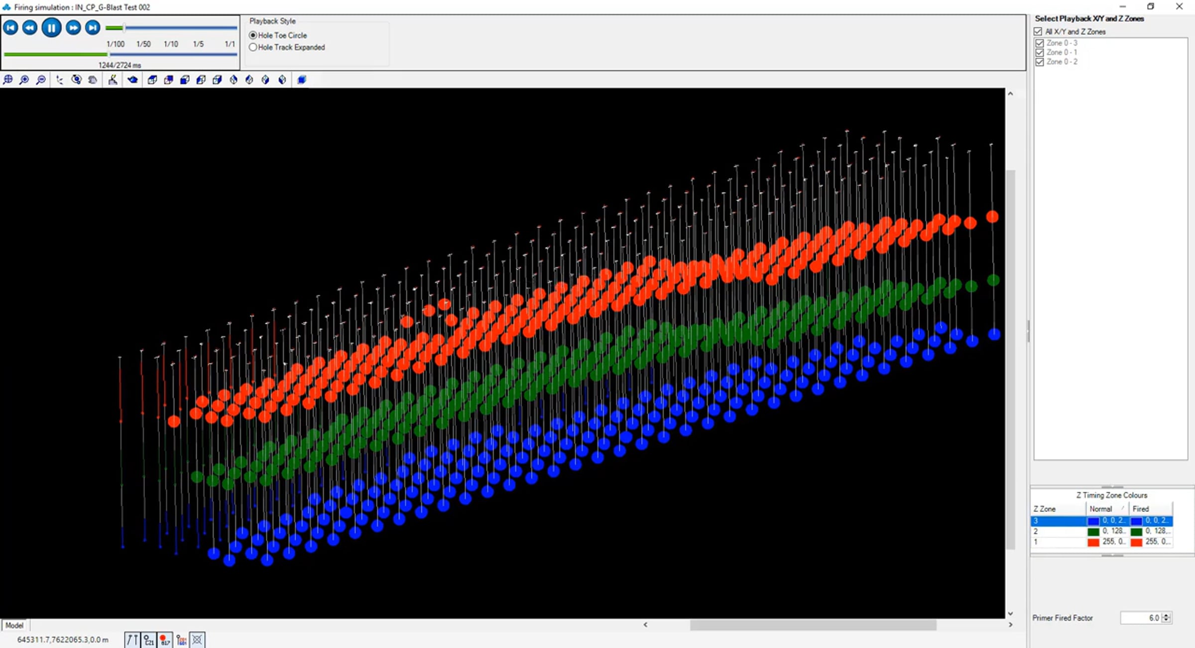Screen dimensions: 1195x648
Task: Select Hole Toe Circle playback style
Action: pos(278,35)
